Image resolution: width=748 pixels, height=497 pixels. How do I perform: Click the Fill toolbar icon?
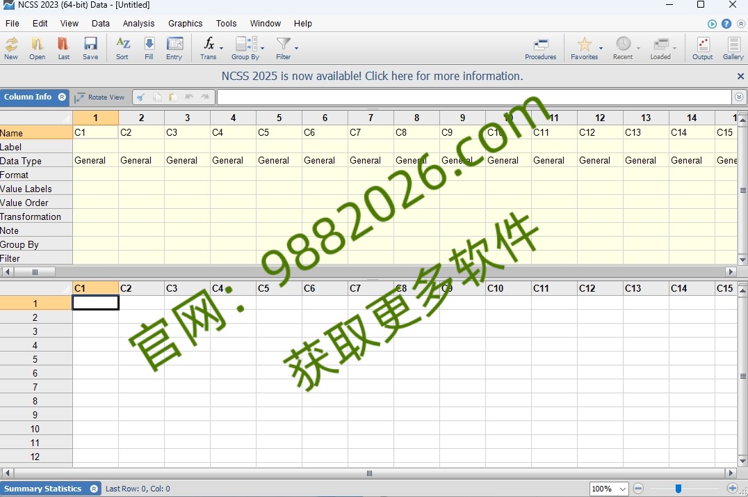click(149, 48)
